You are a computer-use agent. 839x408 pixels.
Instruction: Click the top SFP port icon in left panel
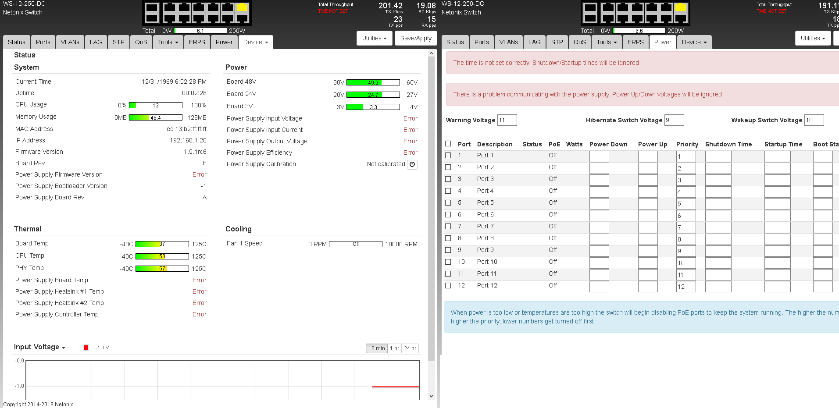[152, 7]
